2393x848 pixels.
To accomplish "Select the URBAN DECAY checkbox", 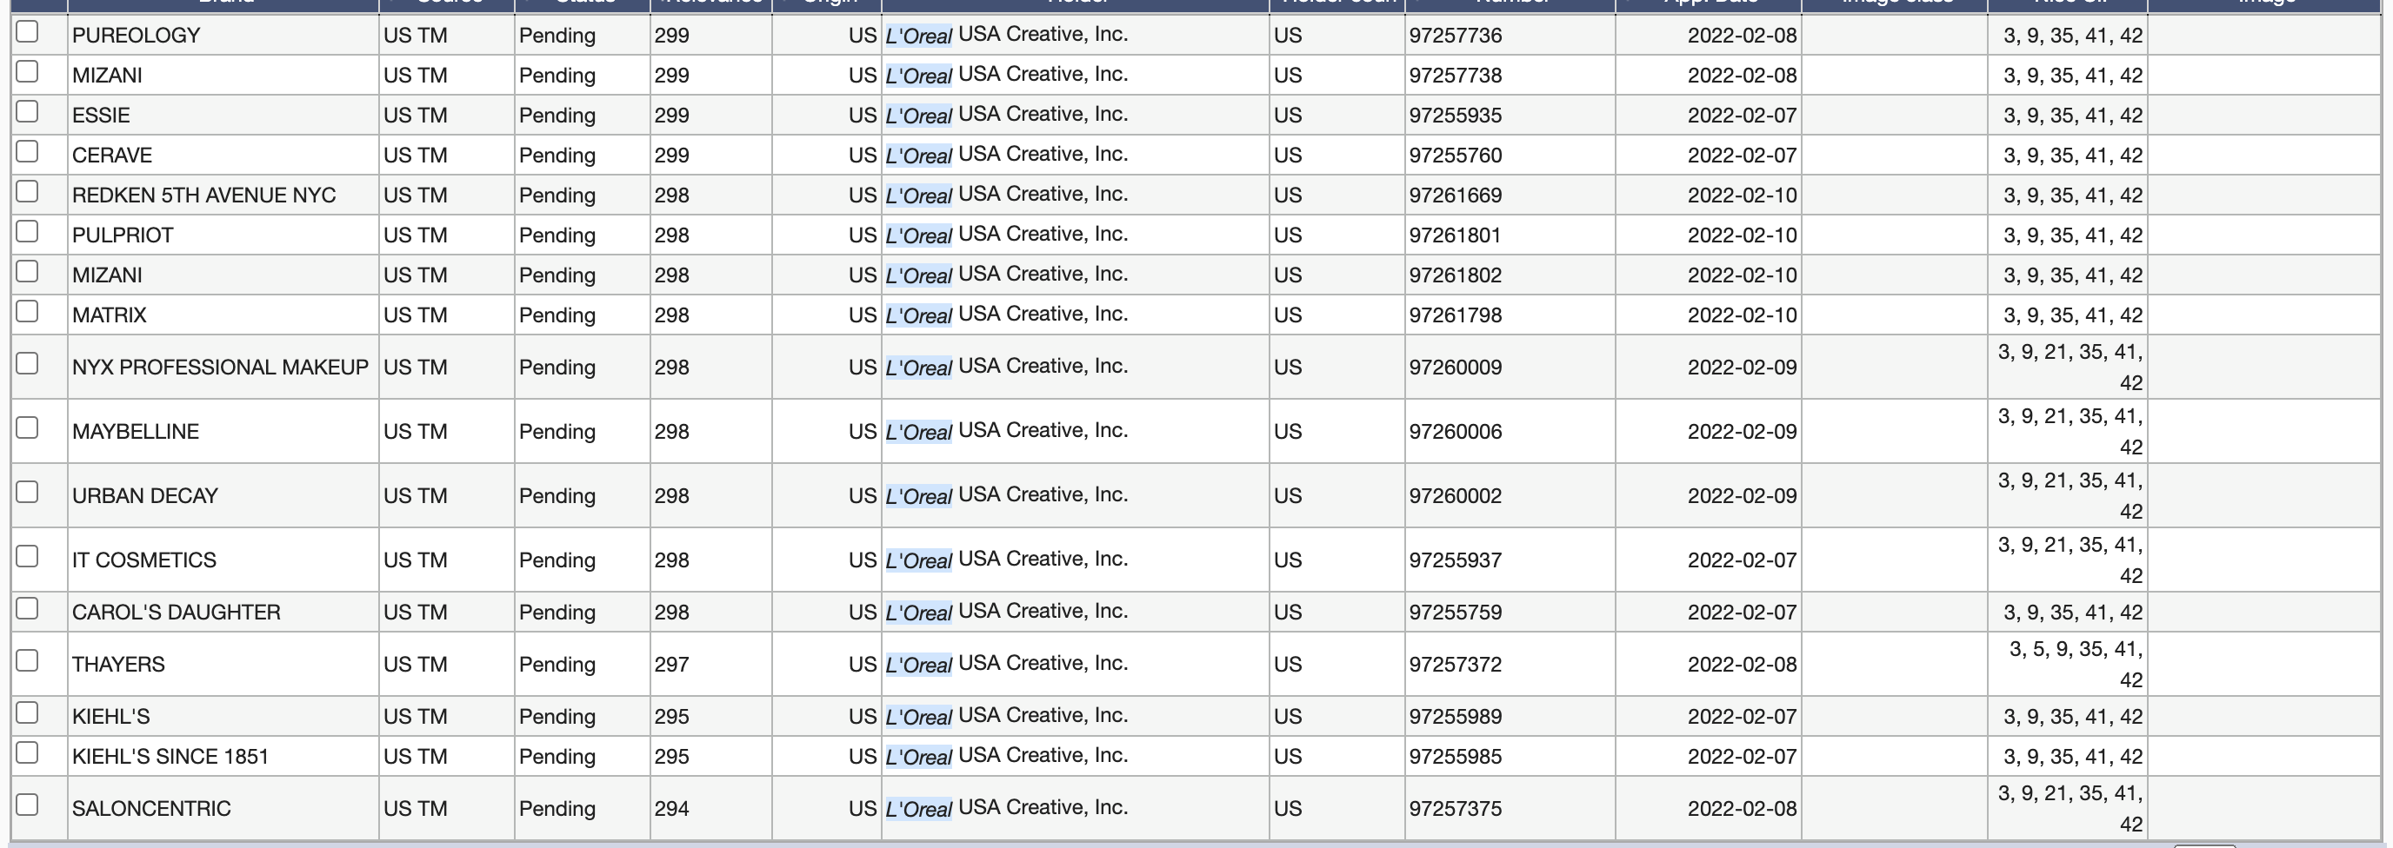I will [x=28, y=492].
